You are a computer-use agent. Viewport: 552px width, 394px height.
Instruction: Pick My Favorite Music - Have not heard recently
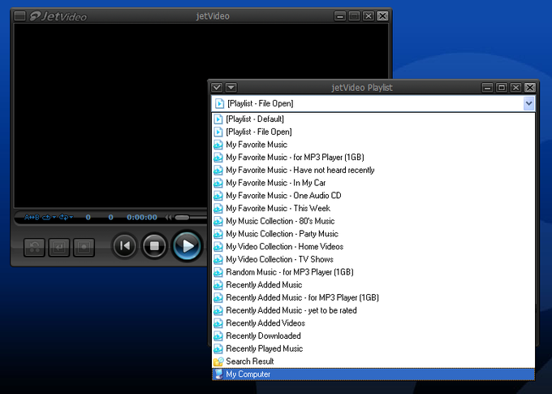click(x=373, y=170)
